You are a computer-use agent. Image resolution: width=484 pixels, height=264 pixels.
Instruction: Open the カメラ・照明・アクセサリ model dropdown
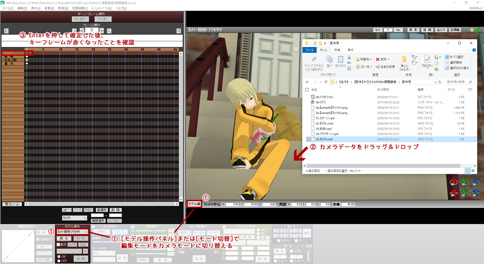click(x=86, y=232)
